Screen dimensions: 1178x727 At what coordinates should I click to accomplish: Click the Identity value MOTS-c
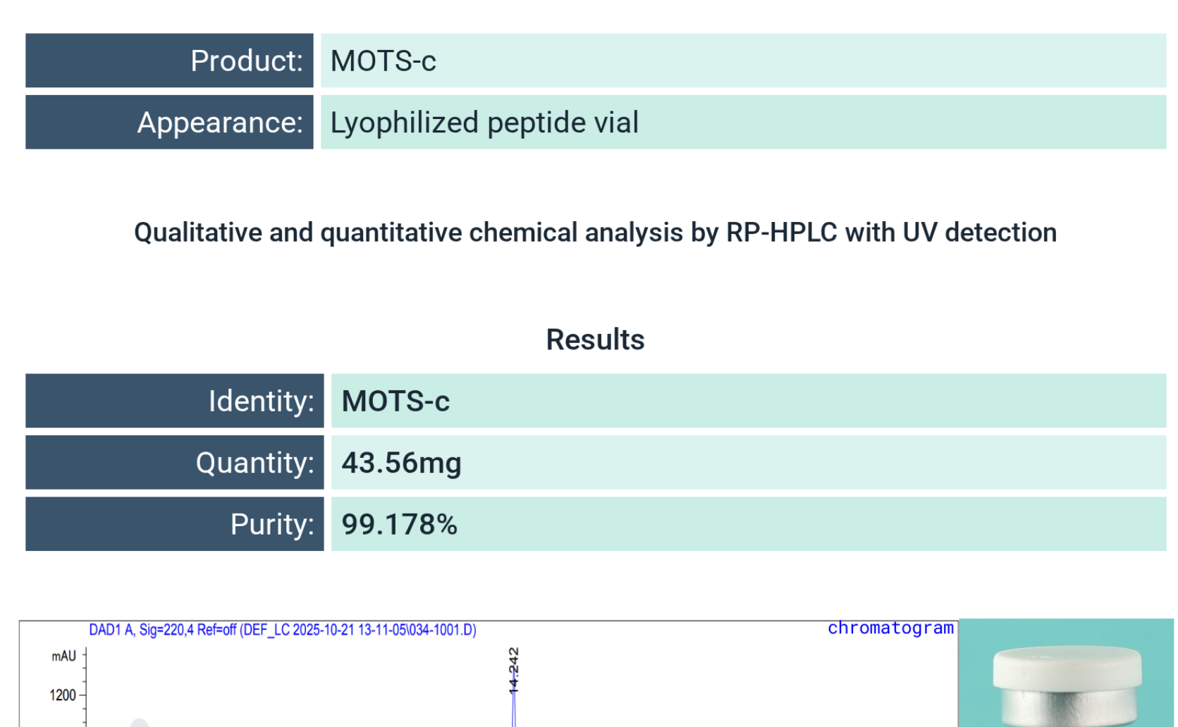tap(395, 402)
